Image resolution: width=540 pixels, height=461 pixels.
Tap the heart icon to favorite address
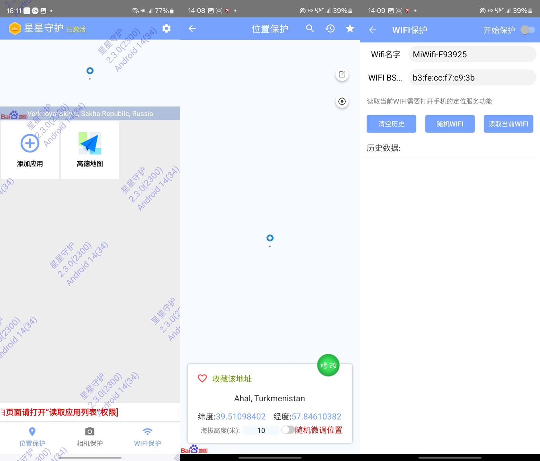pos(202,379)
